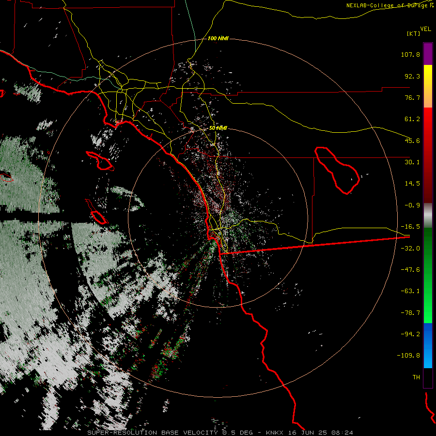Click the [KT] units label
The height and width of the screenshot is (436, 436).
click(x=414, y=33)
